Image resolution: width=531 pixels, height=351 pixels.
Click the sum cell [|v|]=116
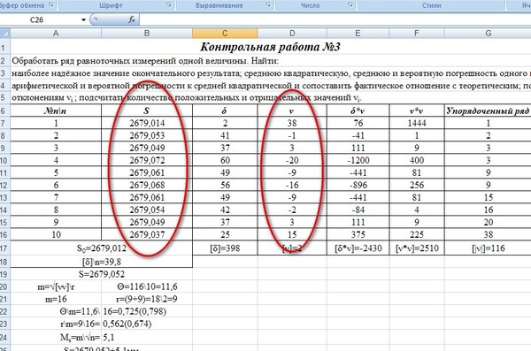(x=488, y=248)
